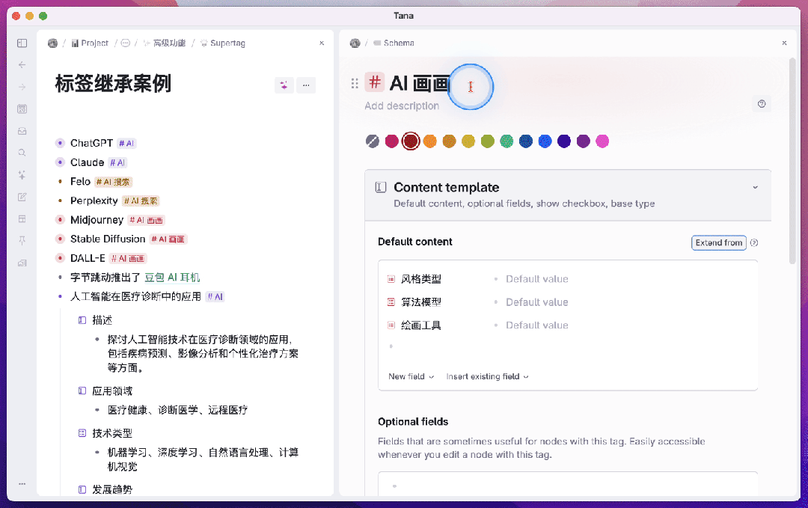Click the #AI 画画 tag next to DALL-E
This screenshot has height=508, width=808.
click(x=129, y=259)
